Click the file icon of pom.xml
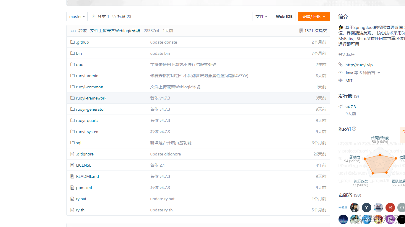The image size is (405, 227). pyautogui.click(x=72, y=188)
